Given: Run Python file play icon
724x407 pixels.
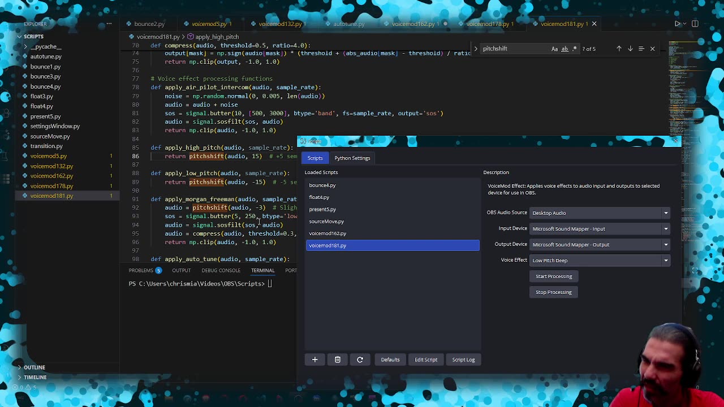Looking at the screenshot, I should pos(677,24).
